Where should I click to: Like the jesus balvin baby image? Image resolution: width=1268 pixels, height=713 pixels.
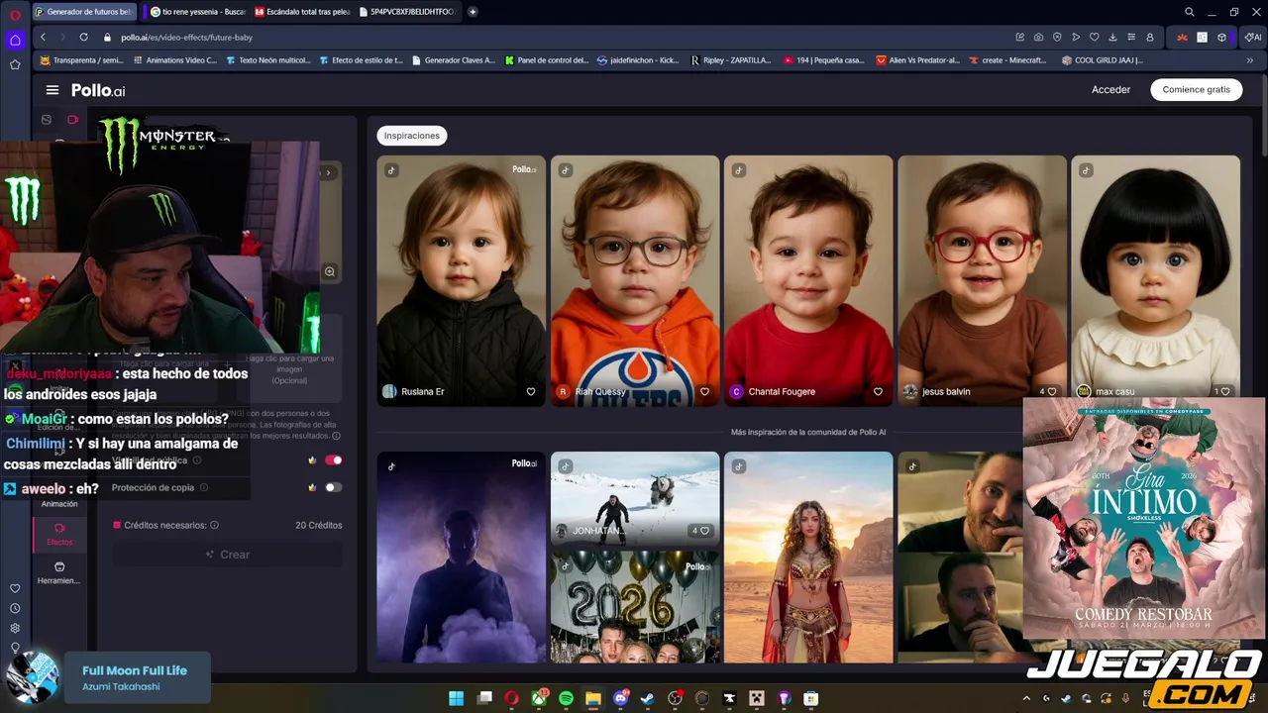(1047, 391)
